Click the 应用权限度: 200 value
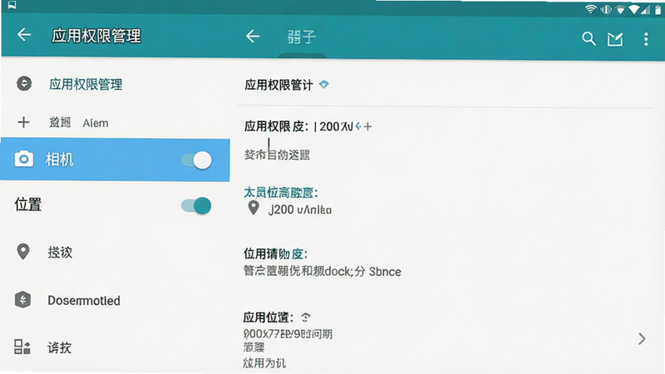 pyautogui.click(x=298, y=126)
